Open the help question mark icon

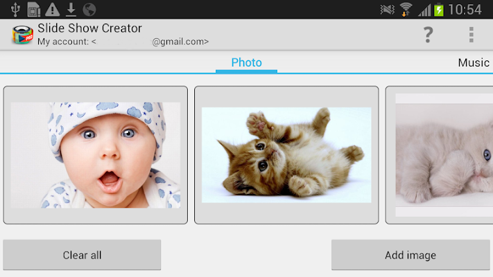428,35
